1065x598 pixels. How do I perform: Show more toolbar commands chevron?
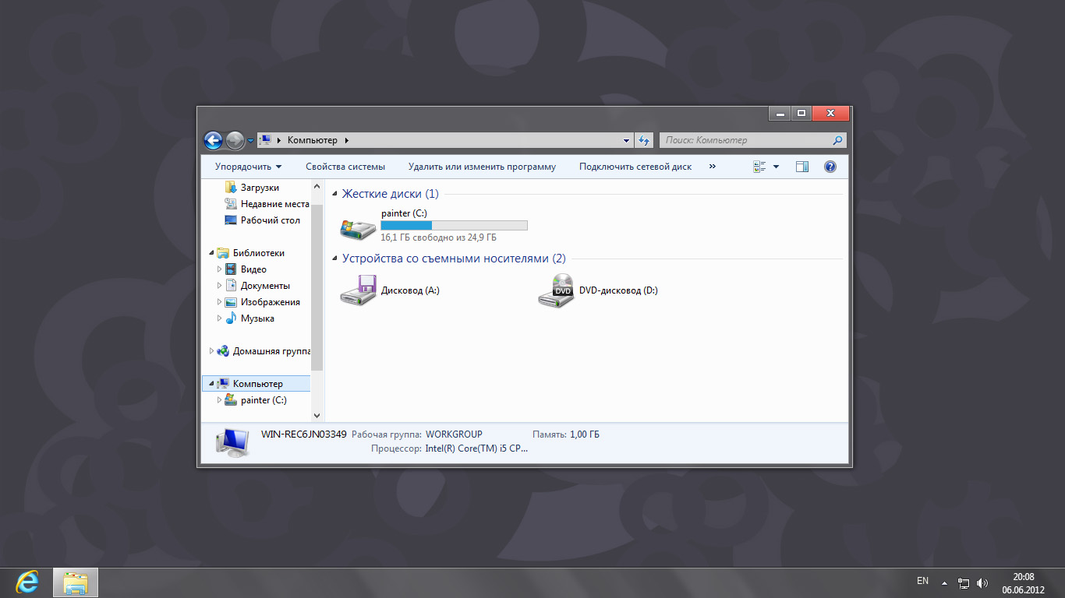pyautogui.click(x=713, y=166)
